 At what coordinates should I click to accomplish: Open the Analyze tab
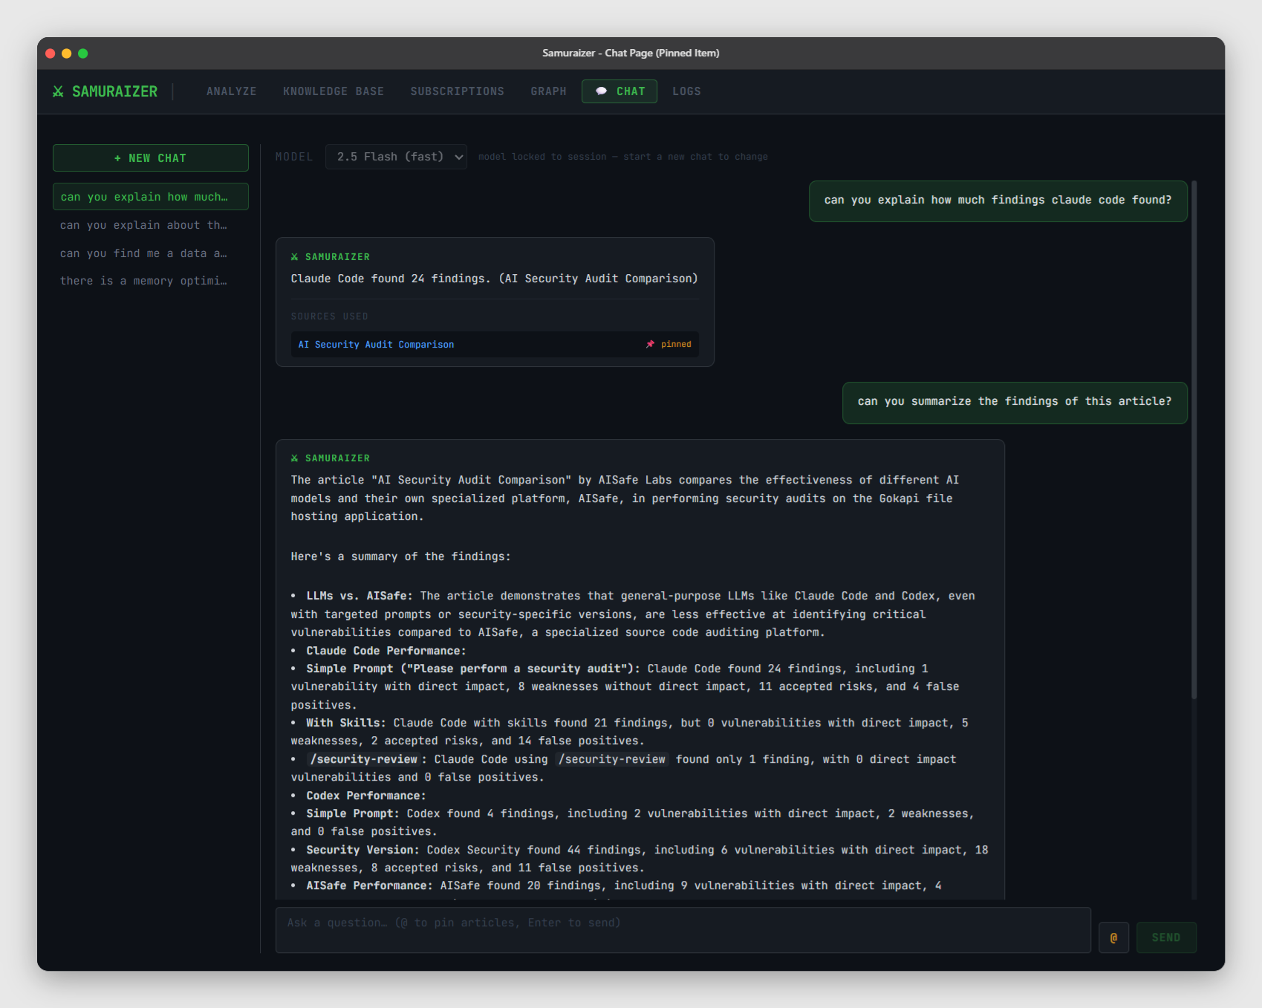coord(232,91)
